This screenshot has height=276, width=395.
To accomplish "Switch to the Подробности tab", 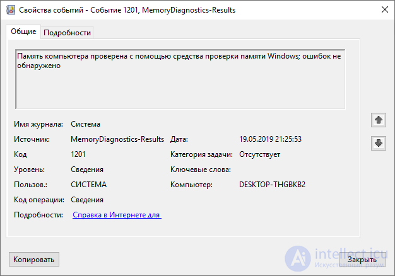I will click(x=67, y=33).
